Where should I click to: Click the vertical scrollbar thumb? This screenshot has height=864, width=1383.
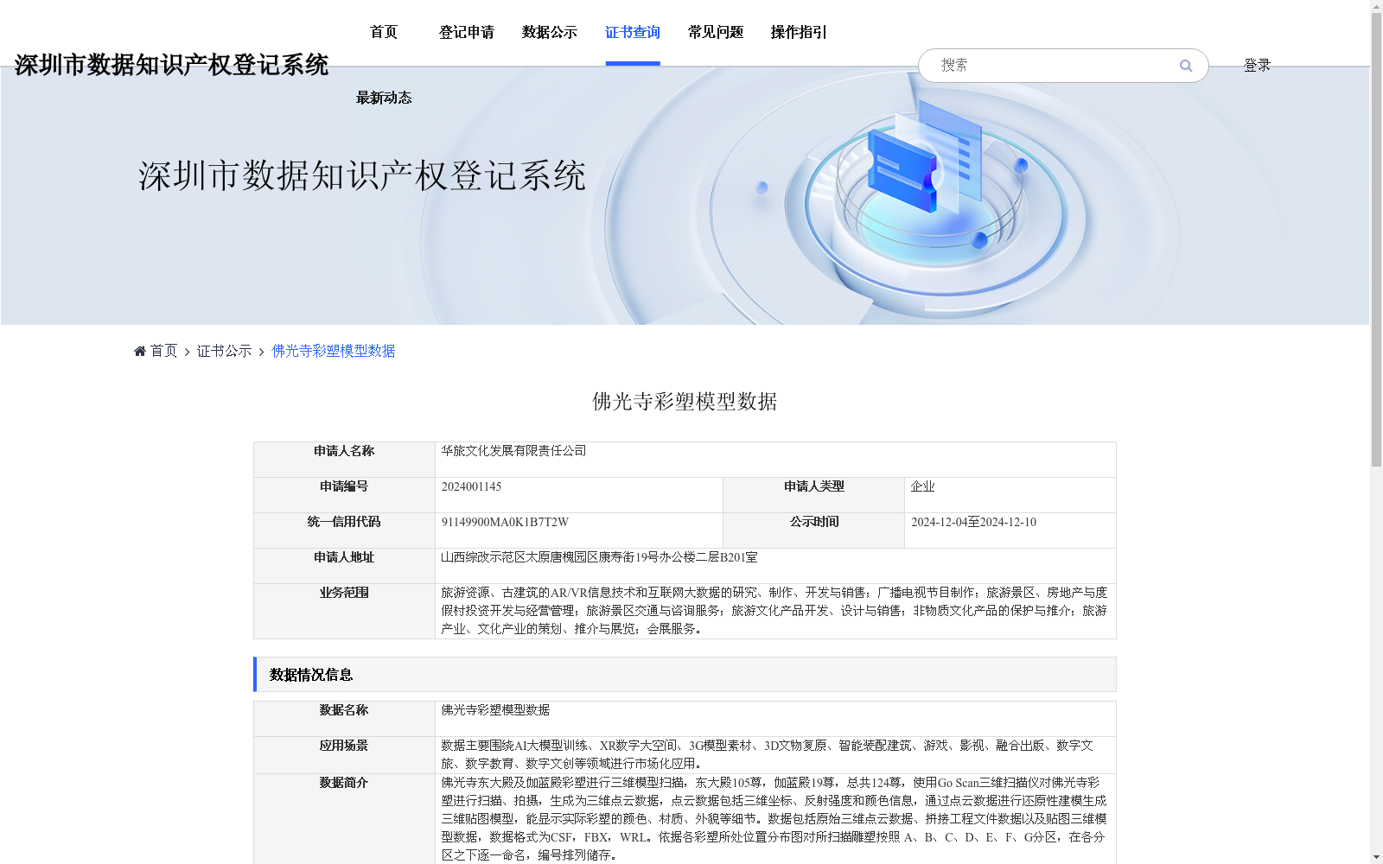[1376, 240]
